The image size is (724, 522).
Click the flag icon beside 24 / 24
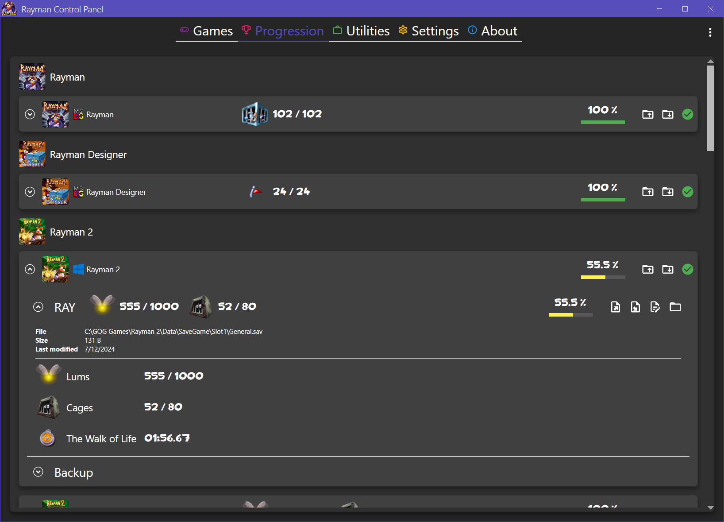(x=255, y=192)
